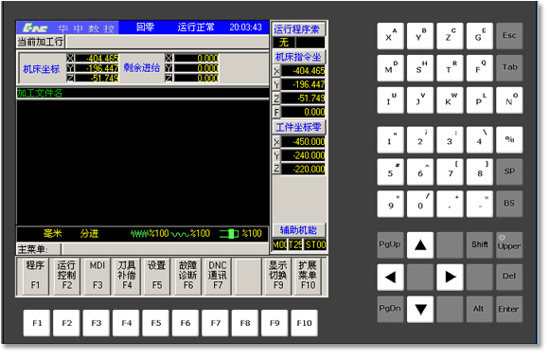Click the rapid override waveform icon
Screen dimensions: 549x359
coord(180,234)
